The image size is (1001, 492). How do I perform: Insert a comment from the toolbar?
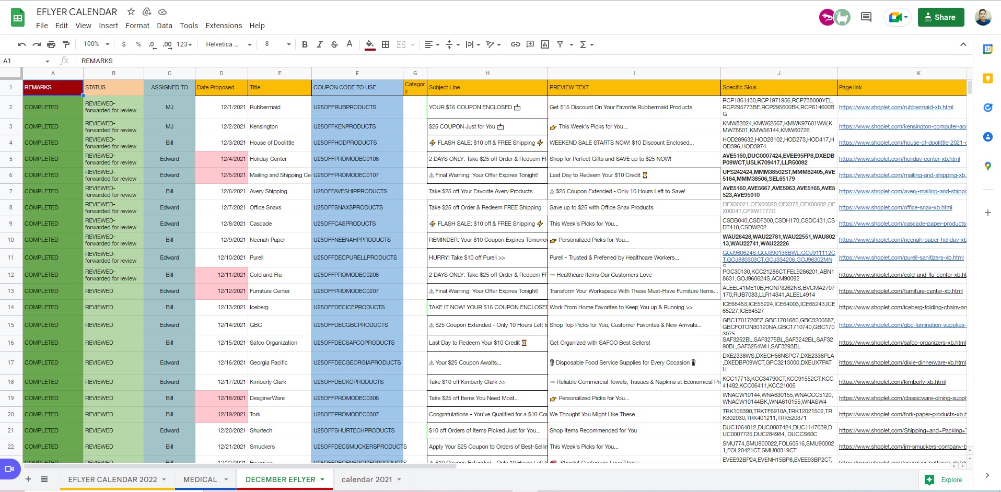pos(530,44)
